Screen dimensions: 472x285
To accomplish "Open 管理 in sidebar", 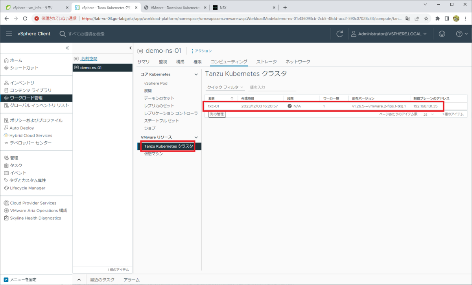I will click(x=11, y=158).
